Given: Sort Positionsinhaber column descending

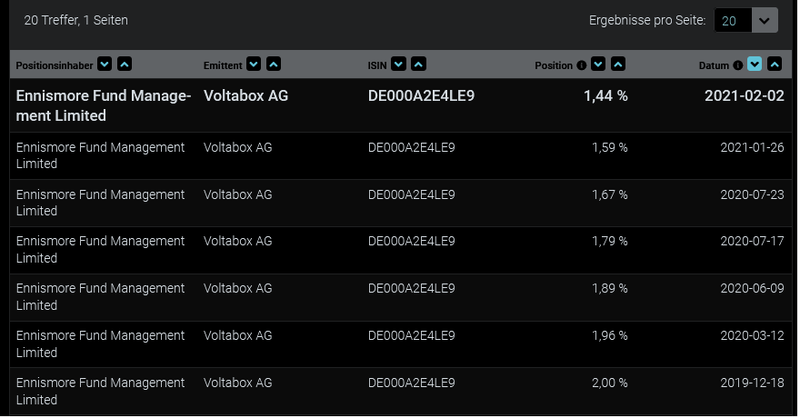Looking at the screenshot, I should pos(105,65).
